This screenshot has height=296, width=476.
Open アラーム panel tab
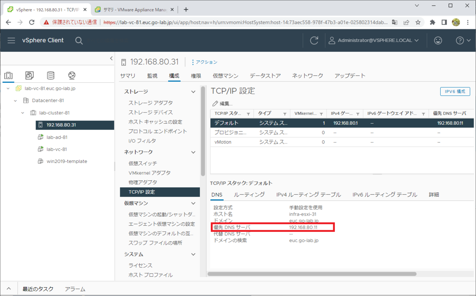(75, 289)
